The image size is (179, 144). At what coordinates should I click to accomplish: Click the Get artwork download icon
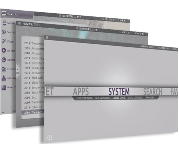click(x=4, y=78)
